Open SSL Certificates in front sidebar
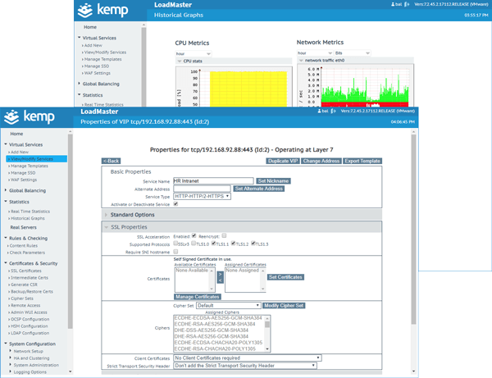 pos(26,271)
